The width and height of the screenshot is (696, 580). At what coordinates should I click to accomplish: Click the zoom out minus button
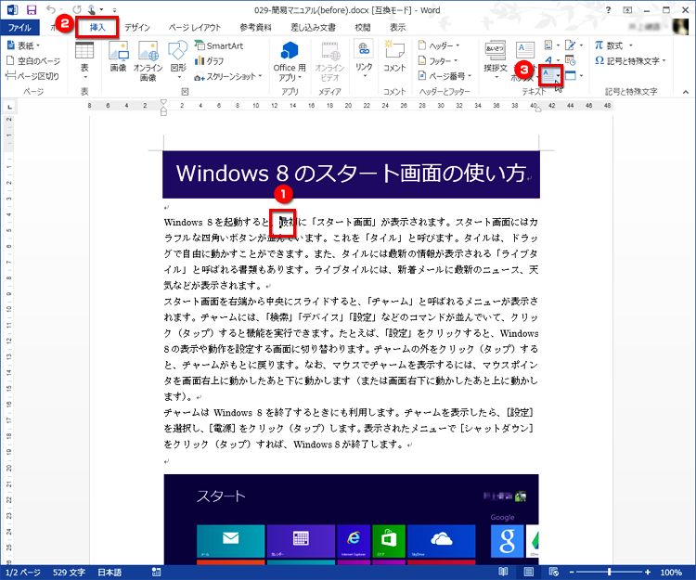pyautogui.click(x=572, y=572)
